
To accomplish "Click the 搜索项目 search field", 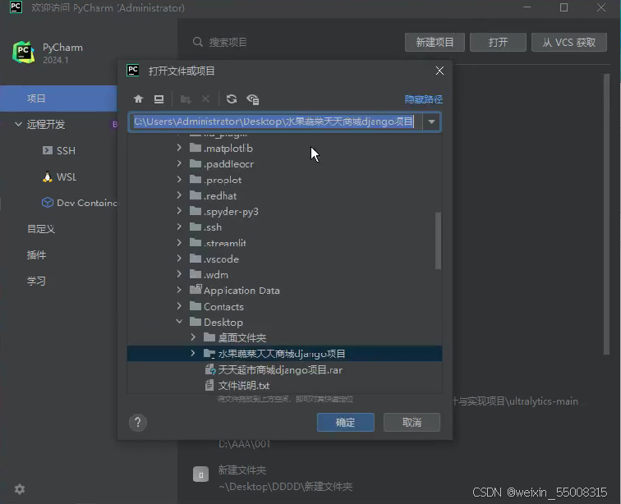I will [228, 42].
